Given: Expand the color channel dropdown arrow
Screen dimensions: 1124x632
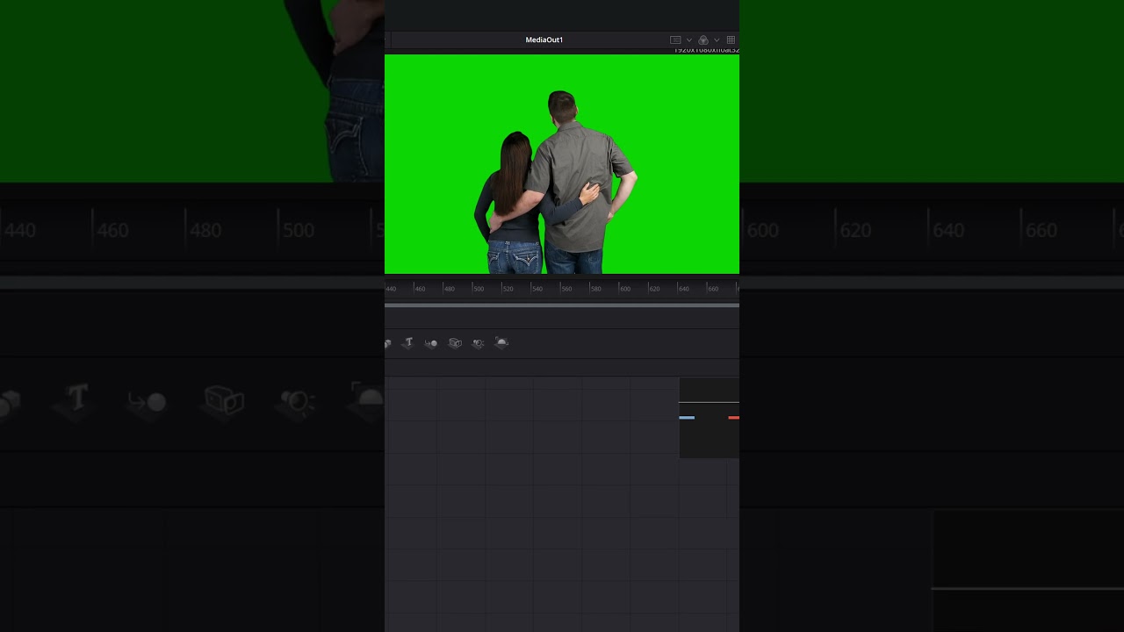Looking at the screenshot, I should 717,40.
